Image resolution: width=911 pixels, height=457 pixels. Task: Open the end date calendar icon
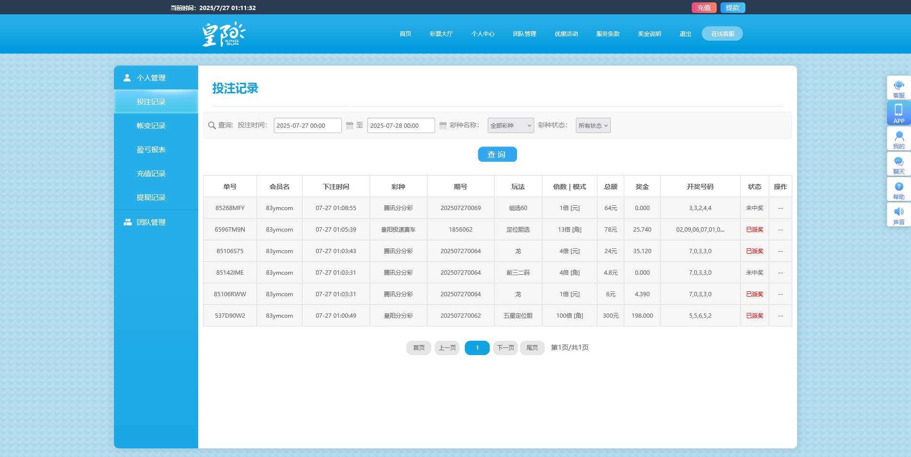(443, 125)
